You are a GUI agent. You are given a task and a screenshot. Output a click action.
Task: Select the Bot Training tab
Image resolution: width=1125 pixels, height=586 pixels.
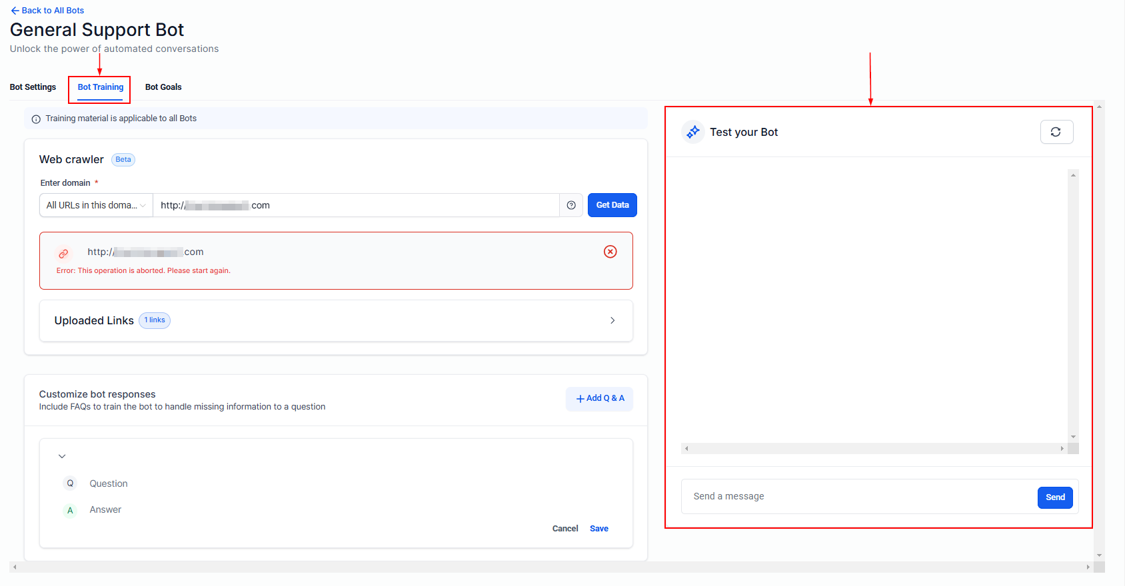pos(100,87)
